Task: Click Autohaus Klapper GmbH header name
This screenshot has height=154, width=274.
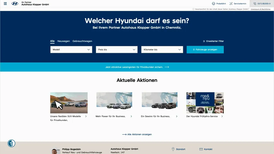Action: coord(35,5)
